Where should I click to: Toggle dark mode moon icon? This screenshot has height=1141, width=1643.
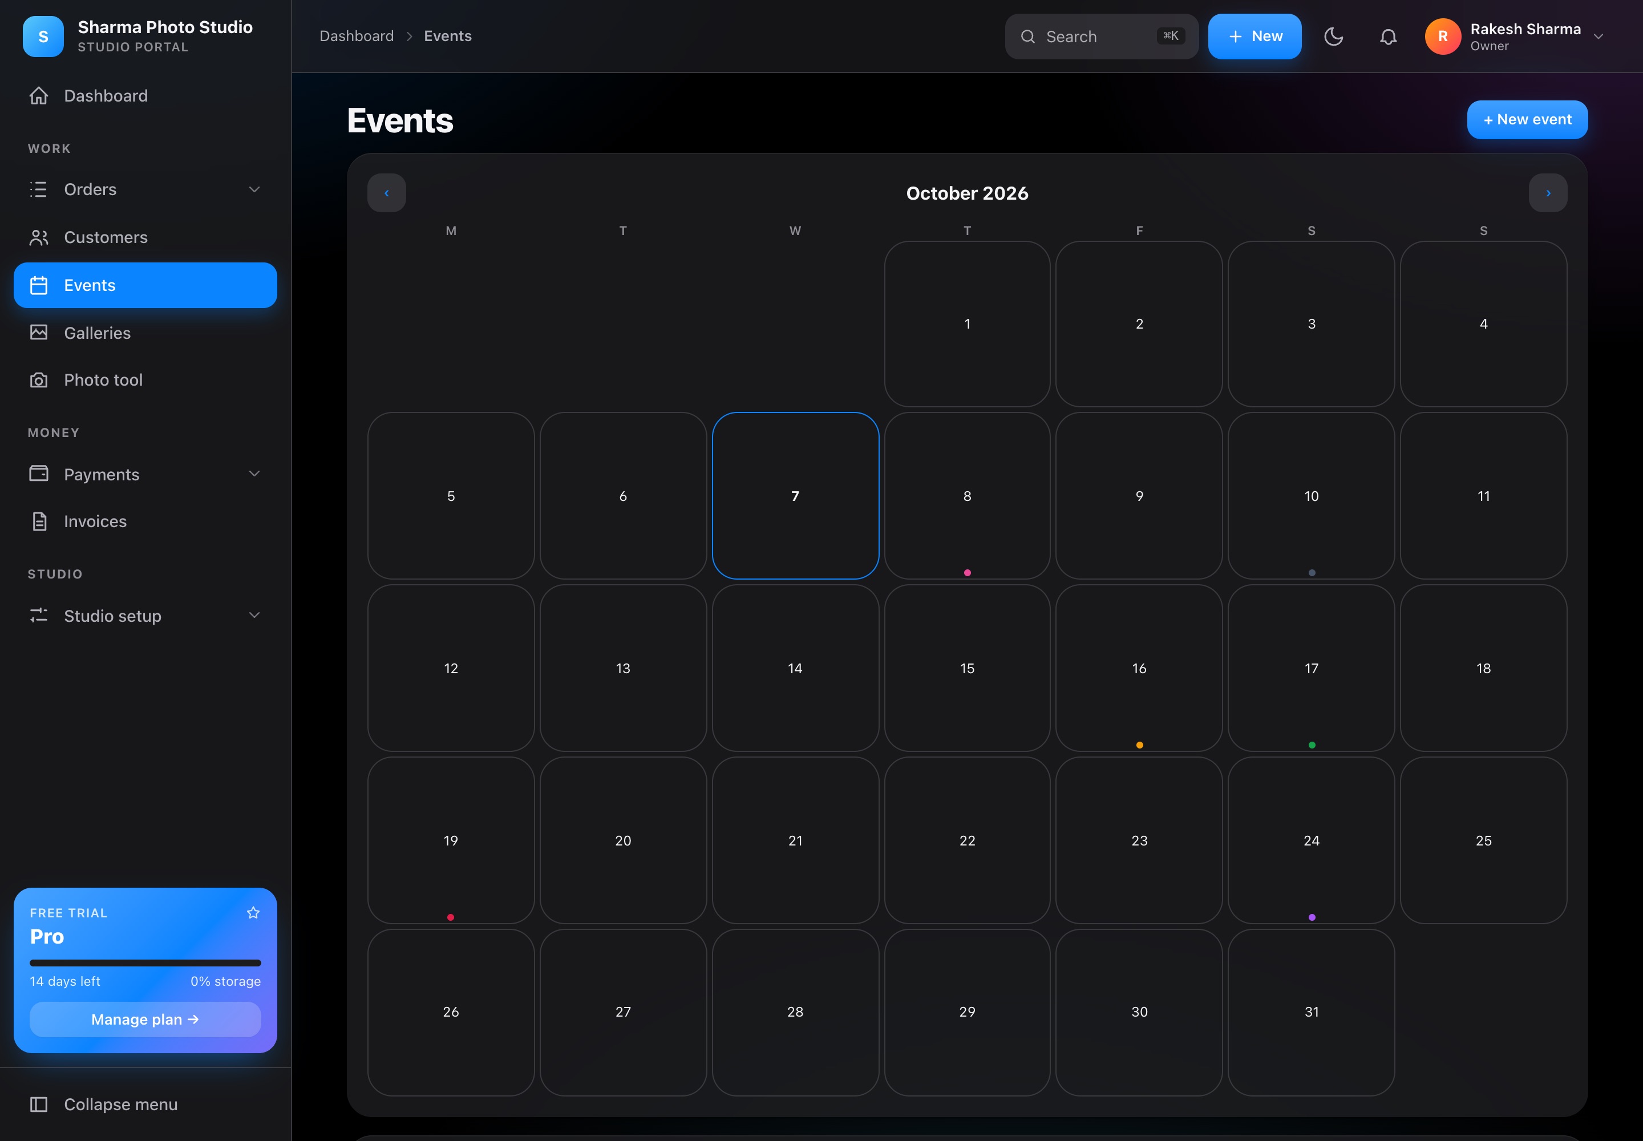coord(1333,37)
